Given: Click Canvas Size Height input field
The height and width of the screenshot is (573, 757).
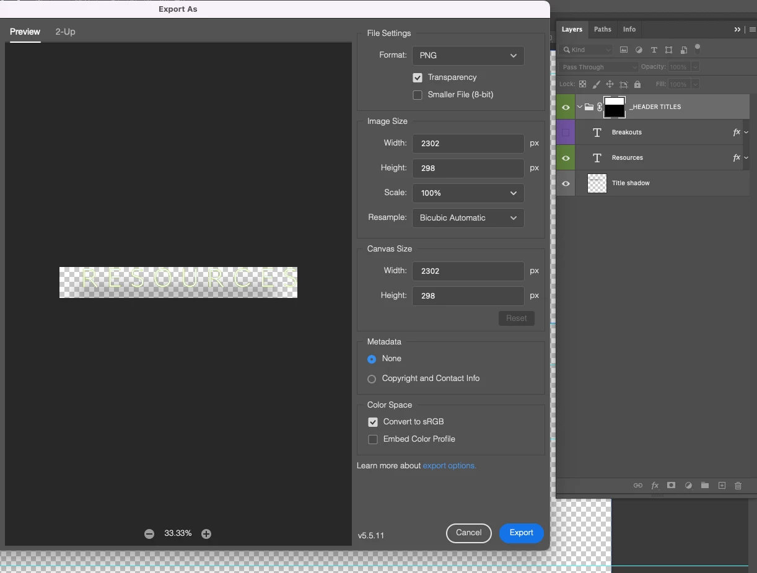Looking at the screenshot, I should [468, 295].
